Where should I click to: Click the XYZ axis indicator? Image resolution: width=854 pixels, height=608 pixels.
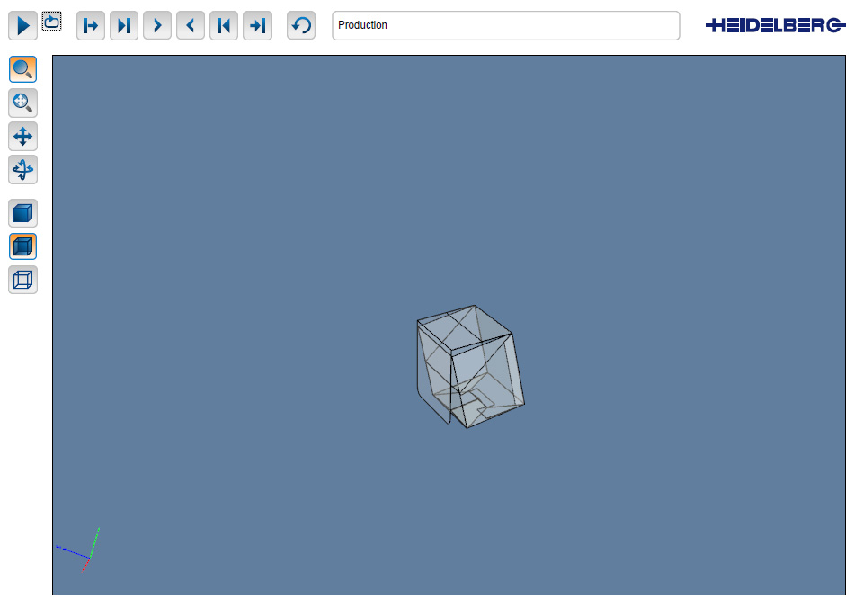point(78,550)
